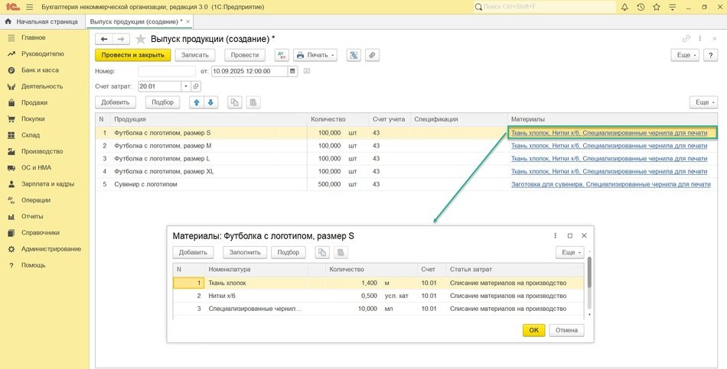Open the notifications bell icon
The width and height of the screenshot is (727, 369).
[625, 7]
